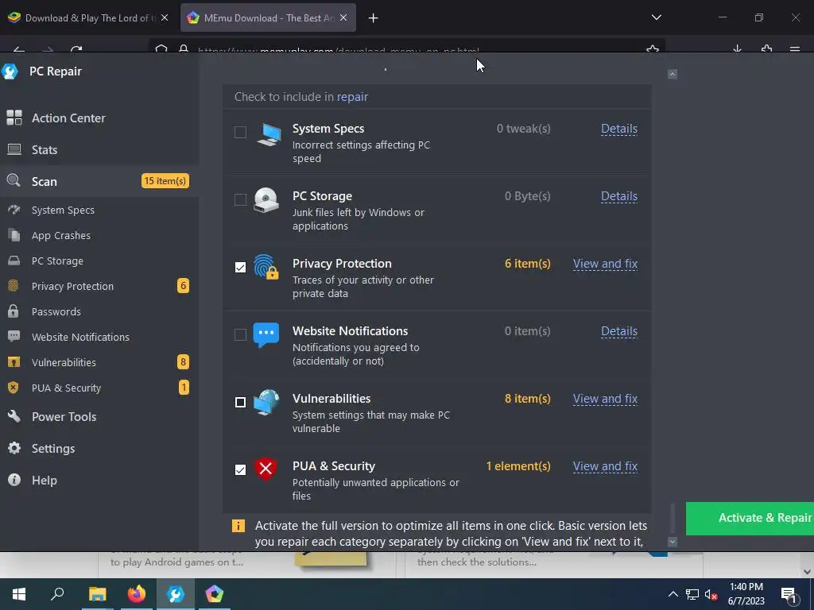Open a new browser tab

point(374,18)
